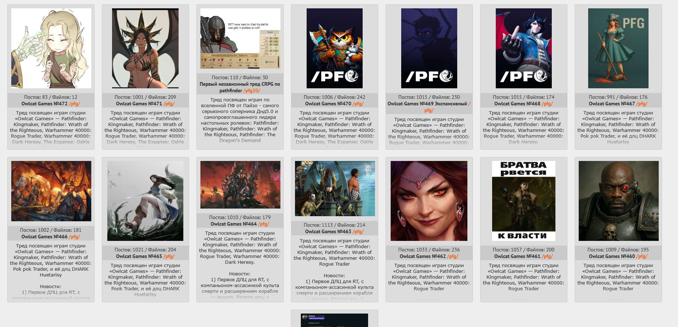Screen dimensions: 678x327
Task: Click 'Новости:' in the Owlcat Games №463 card
Action: (335, 275)
